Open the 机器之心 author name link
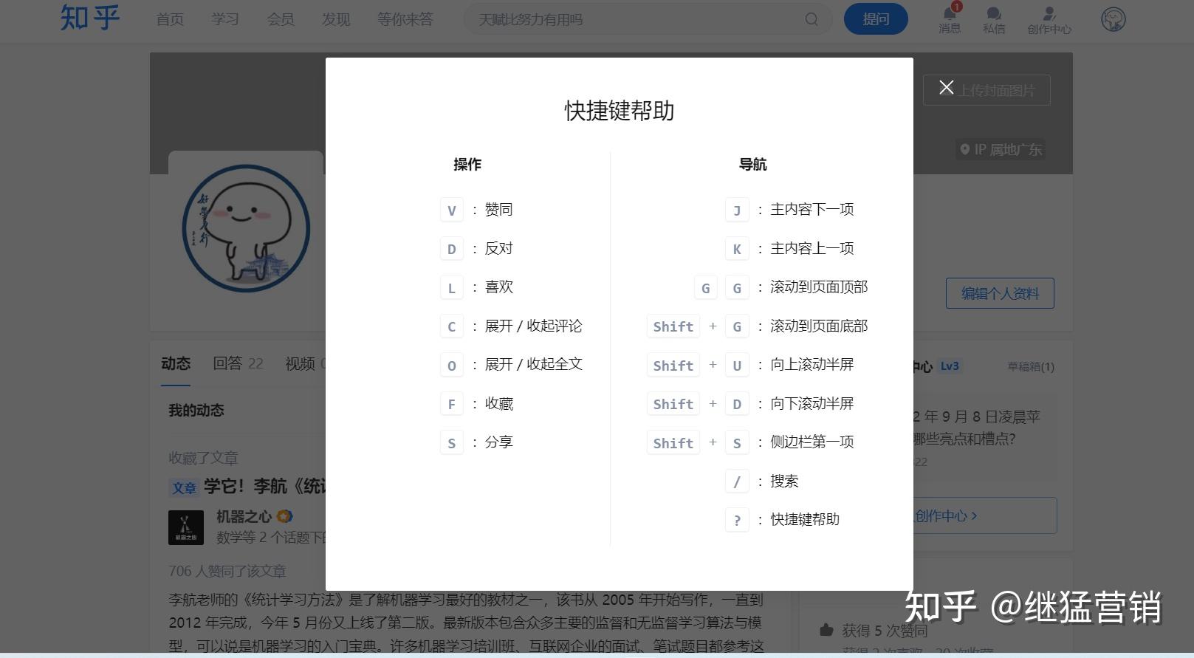 click(244, 516)
